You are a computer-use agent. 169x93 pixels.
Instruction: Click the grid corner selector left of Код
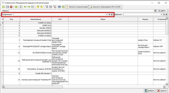pyautogui.click(x=3, y=19)
